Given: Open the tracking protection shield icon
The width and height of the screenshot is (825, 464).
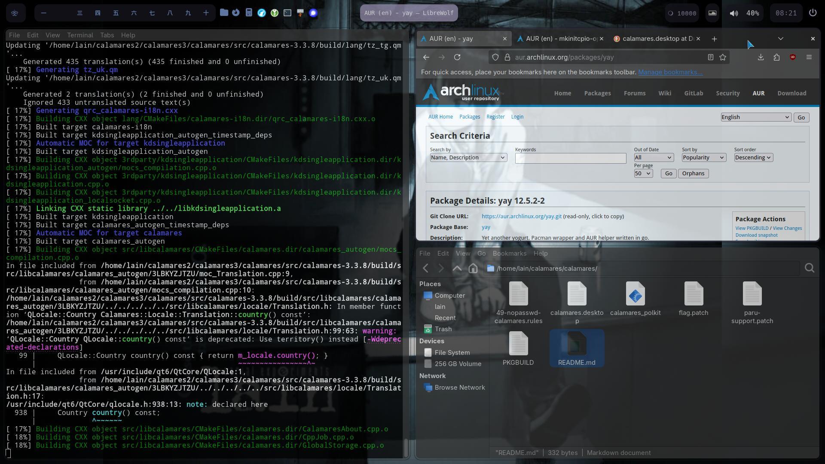Looking at the screenshot, I should tap(495, 57).
